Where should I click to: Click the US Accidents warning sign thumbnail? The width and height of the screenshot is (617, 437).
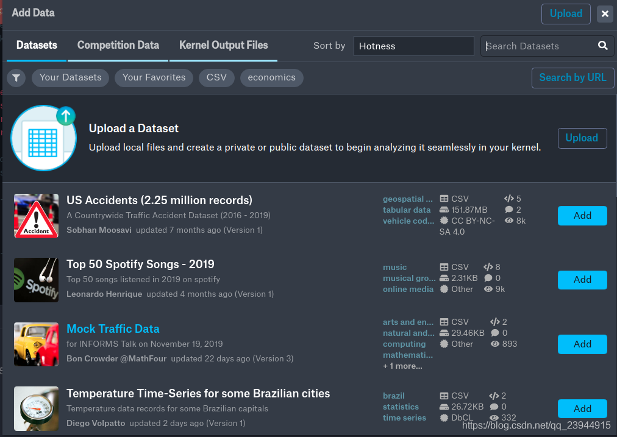[36, 216]
